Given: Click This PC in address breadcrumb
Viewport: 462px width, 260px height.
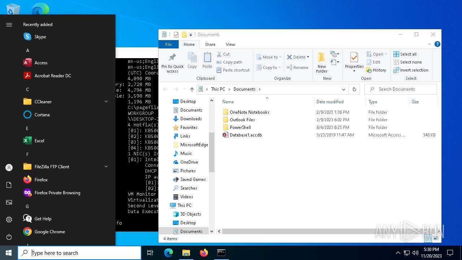Looking at the screenshot, I should point(218,89).
